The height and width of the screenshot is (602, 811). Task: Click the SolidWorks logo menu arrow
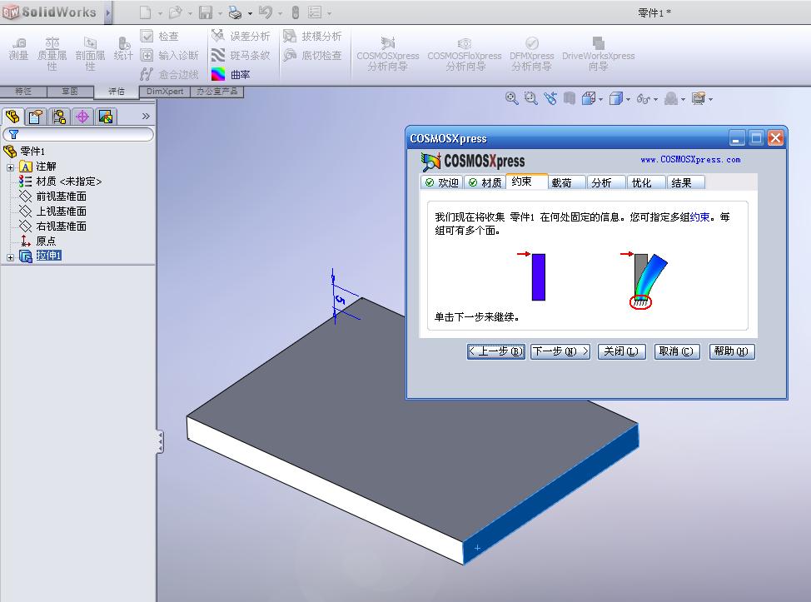click(x=108, y=12)
